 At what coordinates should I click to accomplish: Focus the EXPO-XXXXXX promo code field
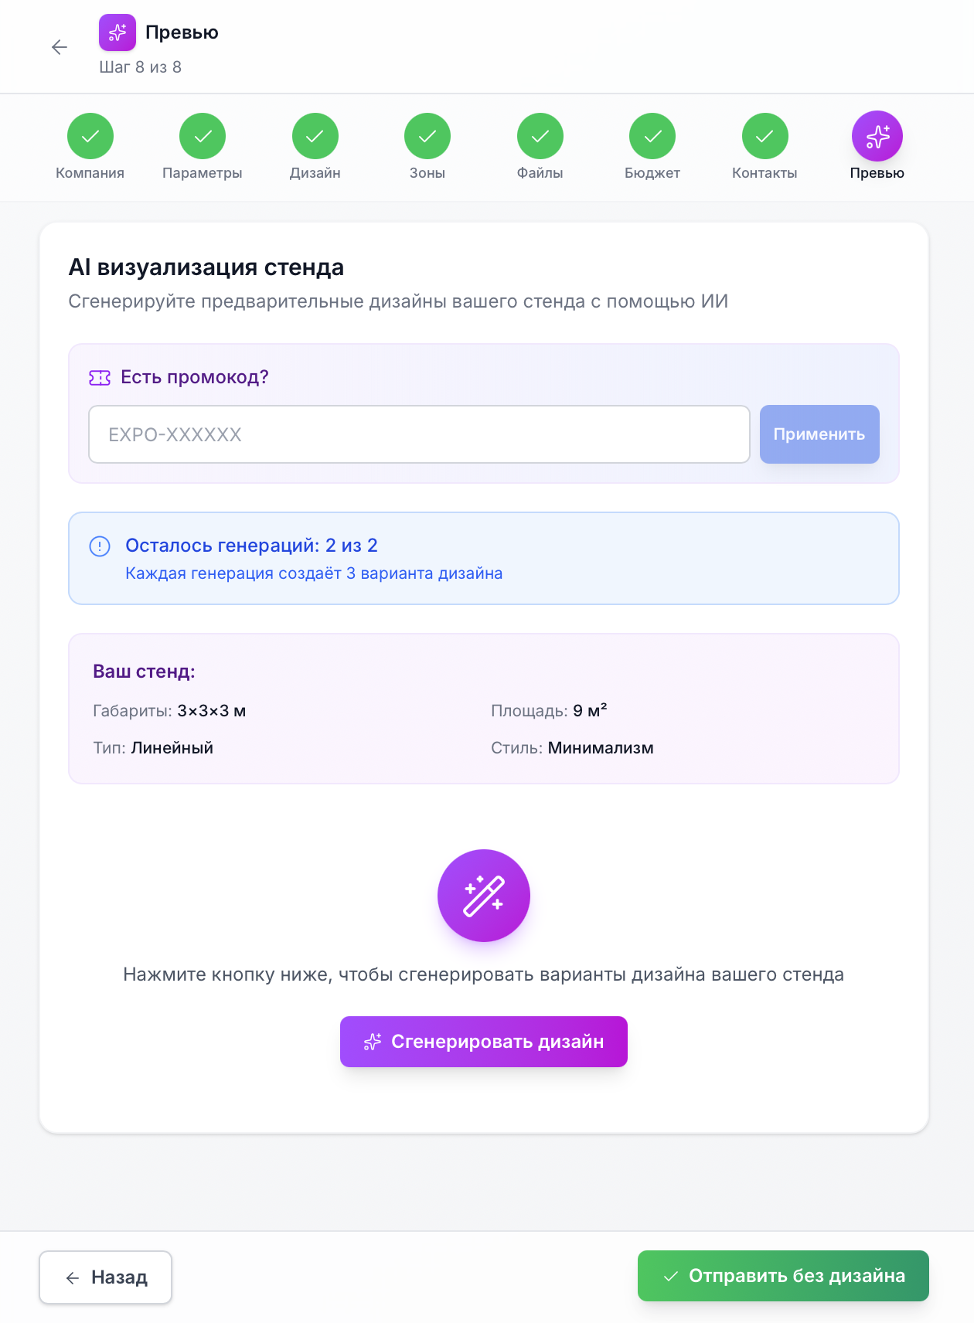pyautogui.click(x=419, y=434)
